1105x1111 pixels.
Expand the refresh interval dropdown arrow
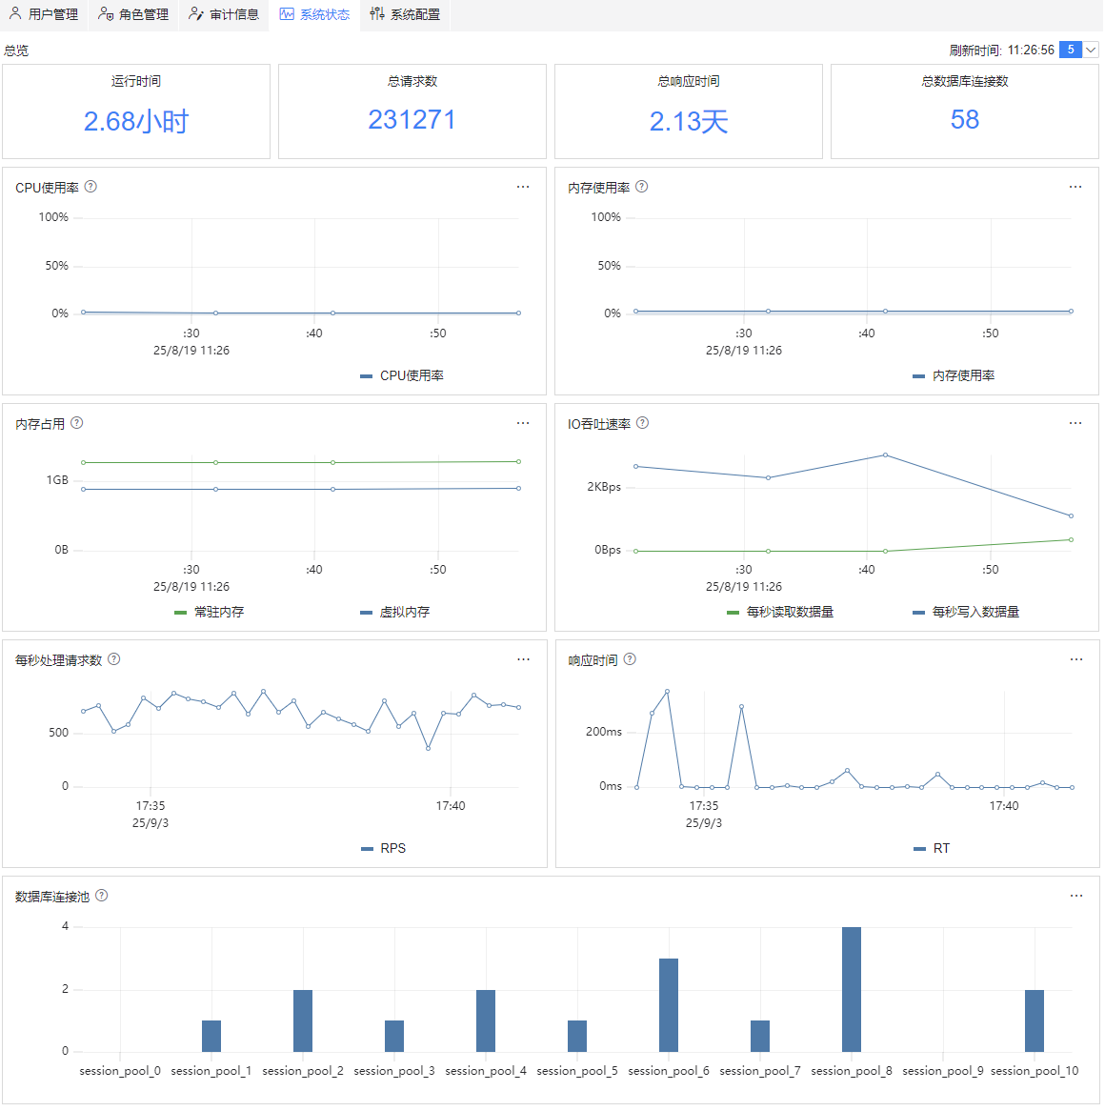[1091, 50]
